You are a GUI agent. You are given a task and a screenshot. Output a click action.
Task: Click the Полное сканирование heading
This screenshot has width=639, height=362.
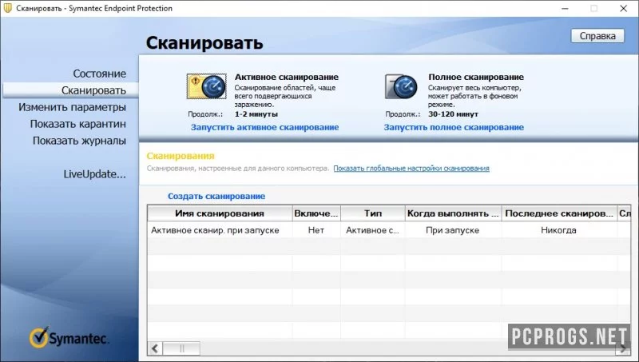point(476,77)
